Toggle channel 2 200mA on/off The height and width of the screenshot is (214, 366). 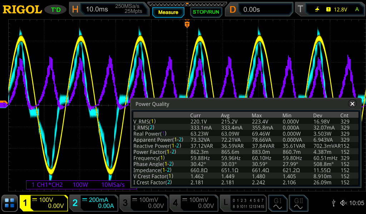(94, 203)
